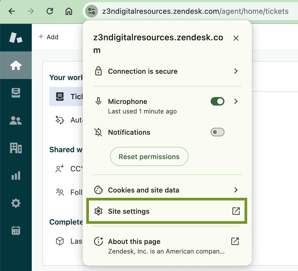This screenshot has height=271, width=298.
Task: Click the microphone icon
Action: [98, 101]
